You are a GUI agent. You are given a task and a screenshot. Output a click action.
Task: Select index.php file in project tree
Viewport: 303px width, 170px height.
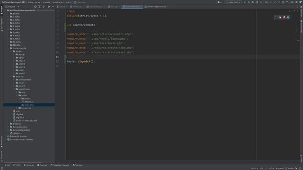tap(29, 105)
